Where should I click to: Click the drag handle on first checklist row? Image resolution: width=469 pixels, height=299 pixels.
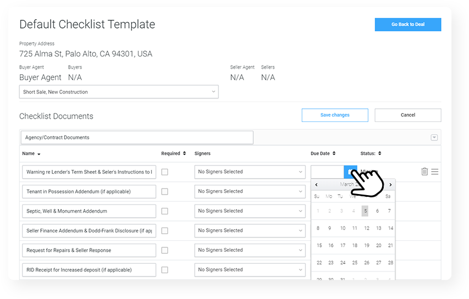(x=435, y=171)
